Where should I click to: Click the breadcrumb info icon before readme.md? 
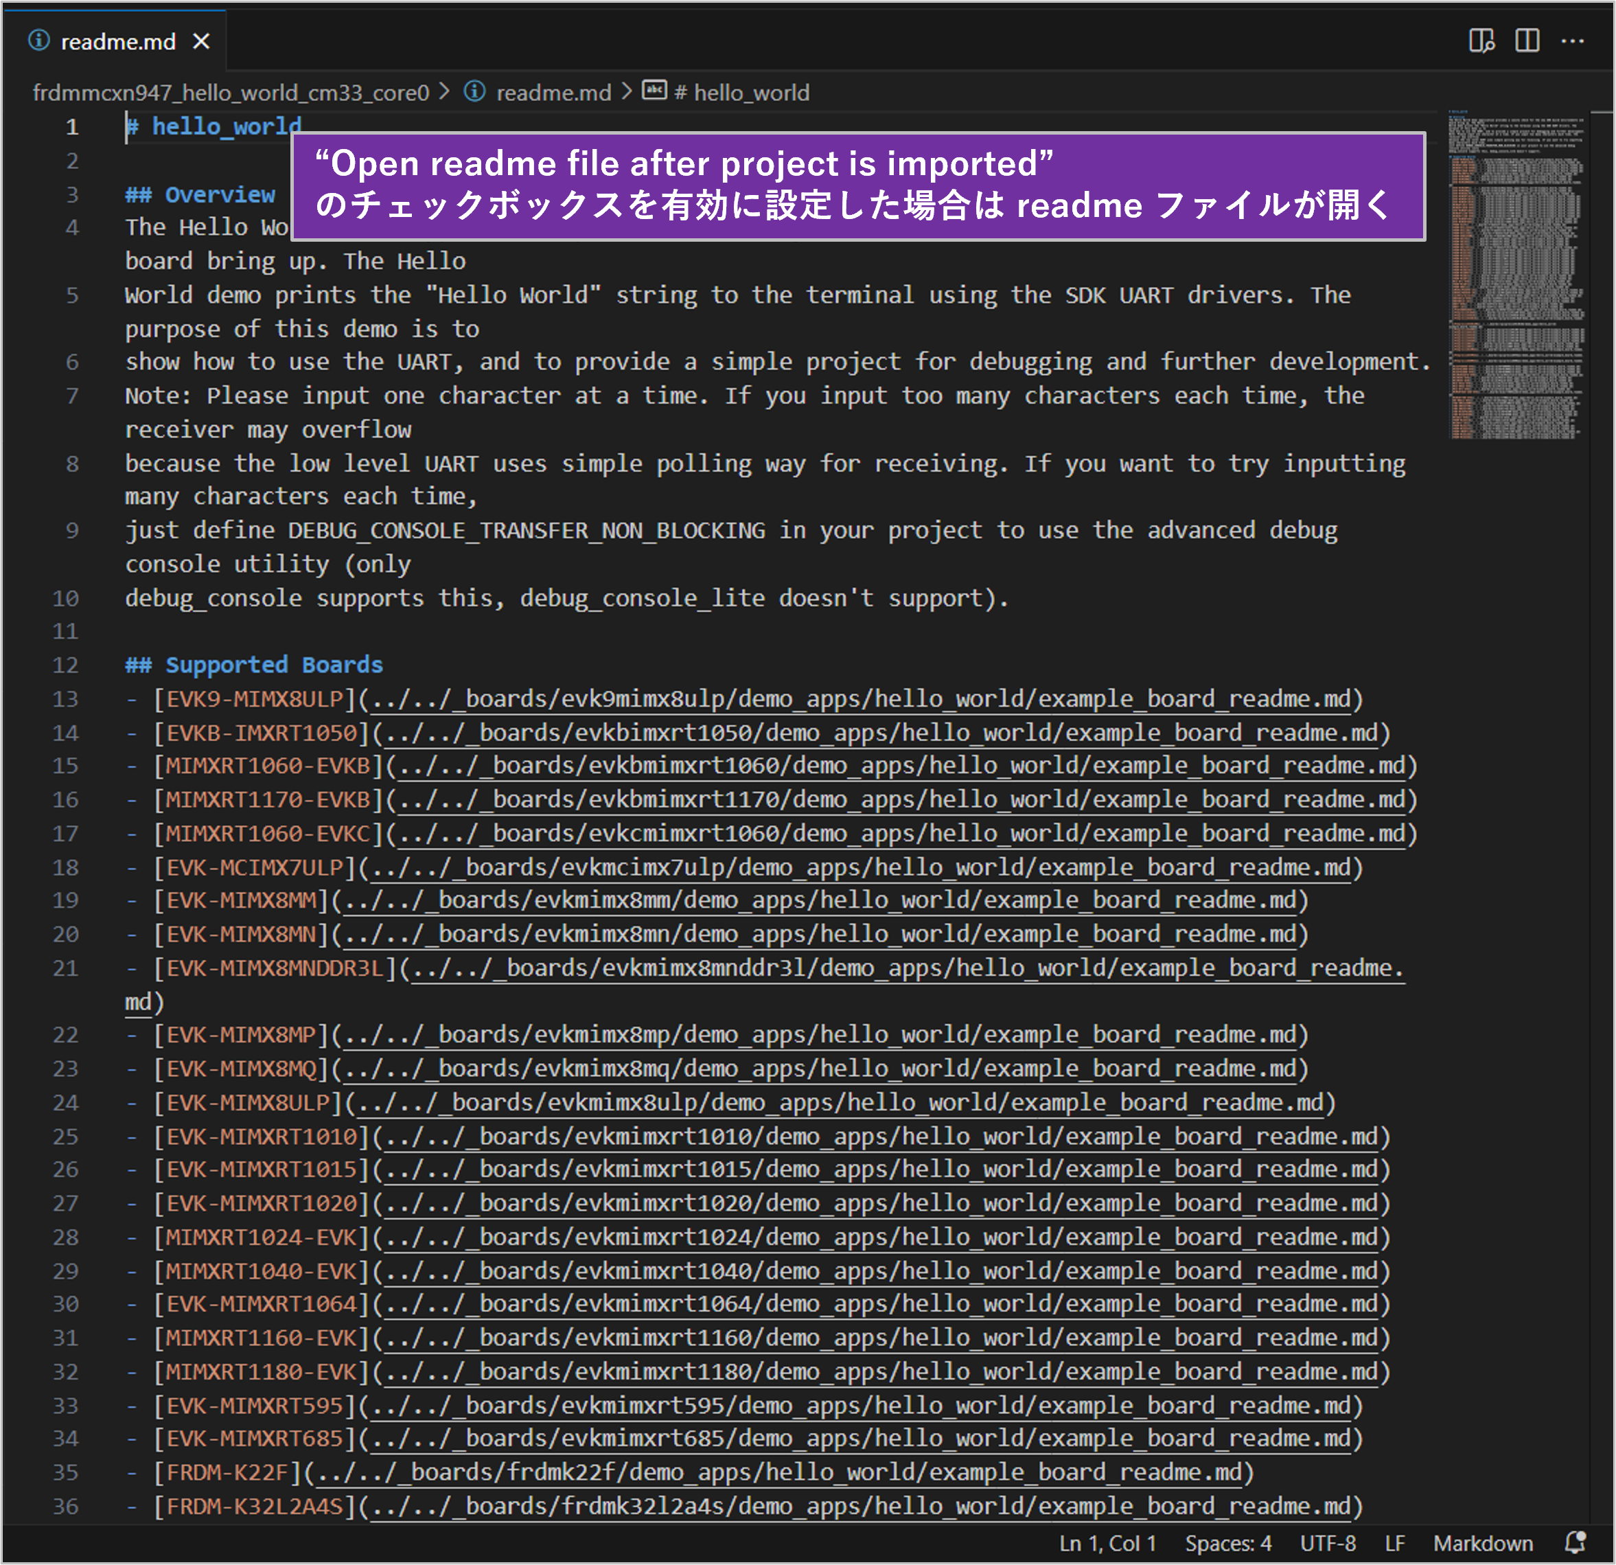474,91
